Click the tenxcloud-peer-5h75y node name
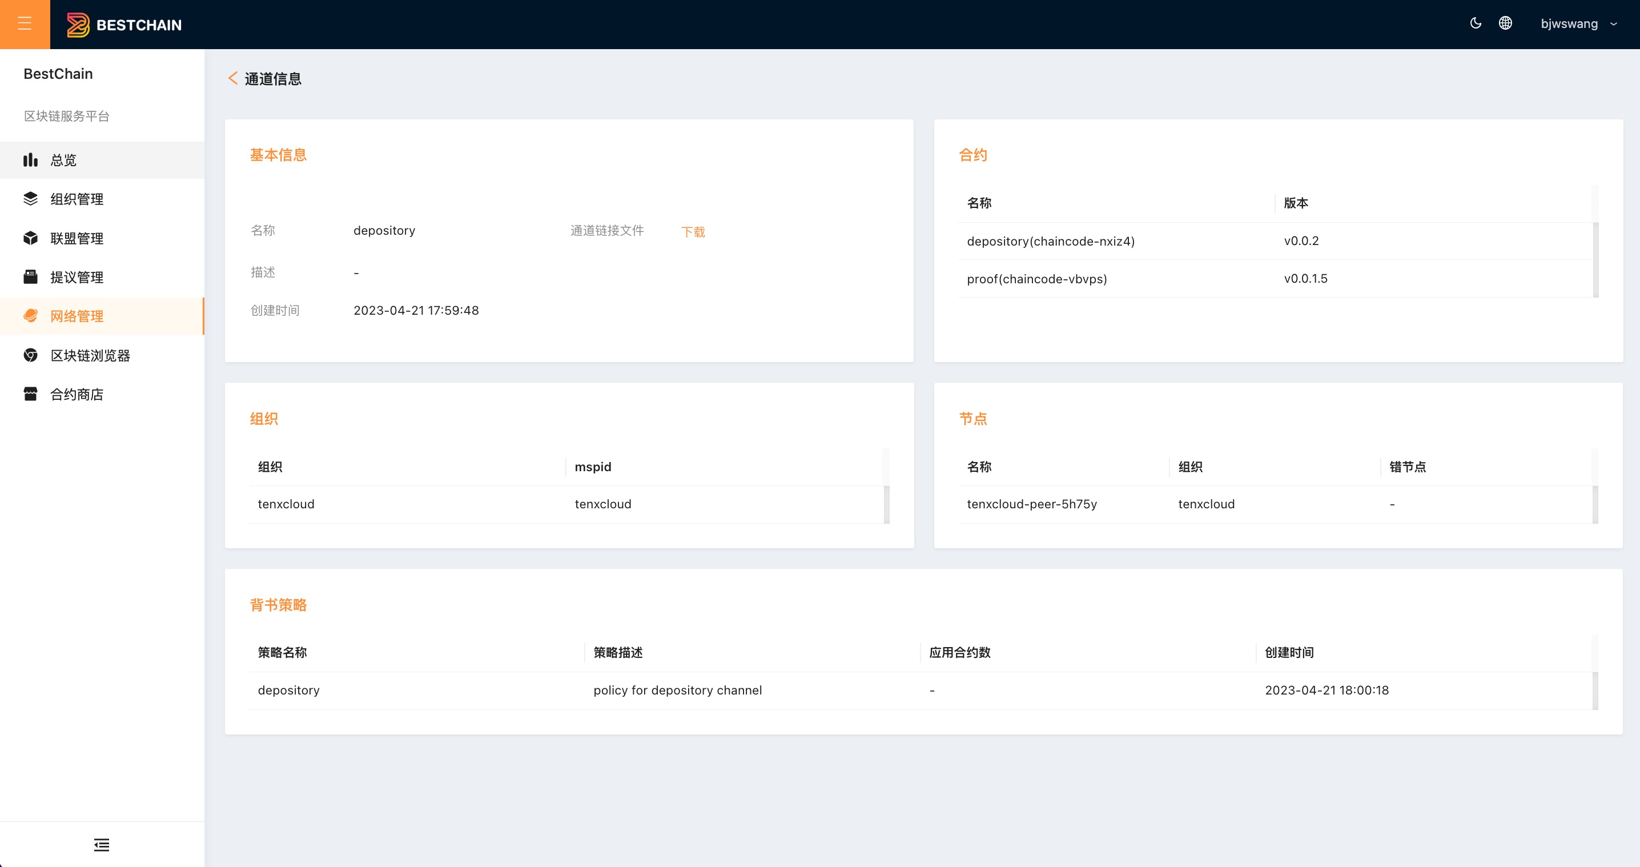 tap(1031, 504)
